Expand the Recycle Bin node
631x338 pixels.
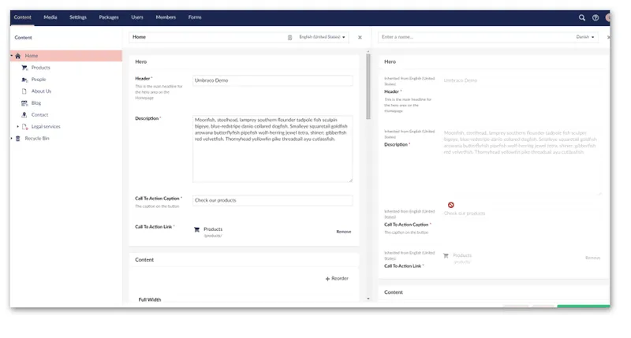(12, 138)
